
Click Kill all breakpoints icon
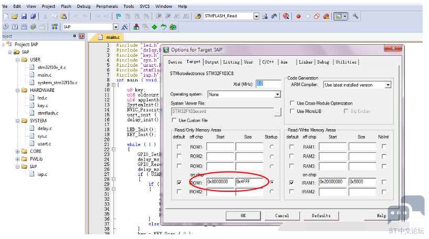click(326, 16)
